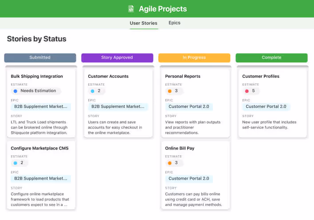This screenshot has height=220, width=314.
Task: Switch to the Epics tab
Action: (174, 23)
